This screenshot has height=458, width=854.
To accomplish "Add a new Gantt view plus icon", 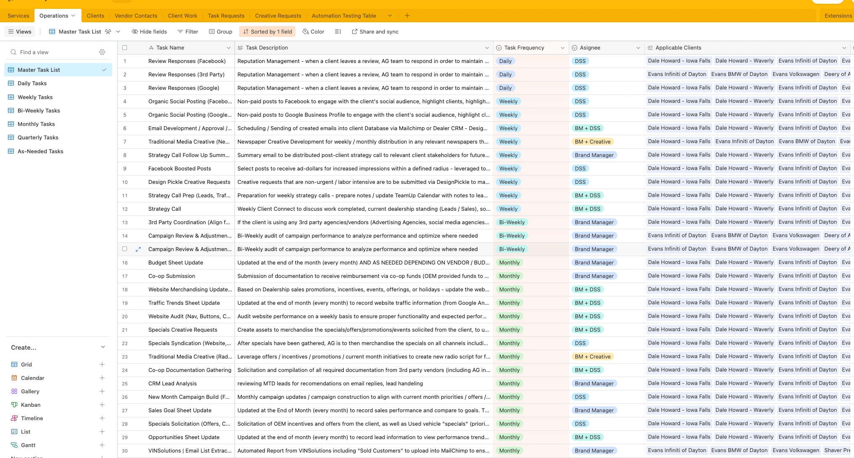I will [x=102, y=445].
